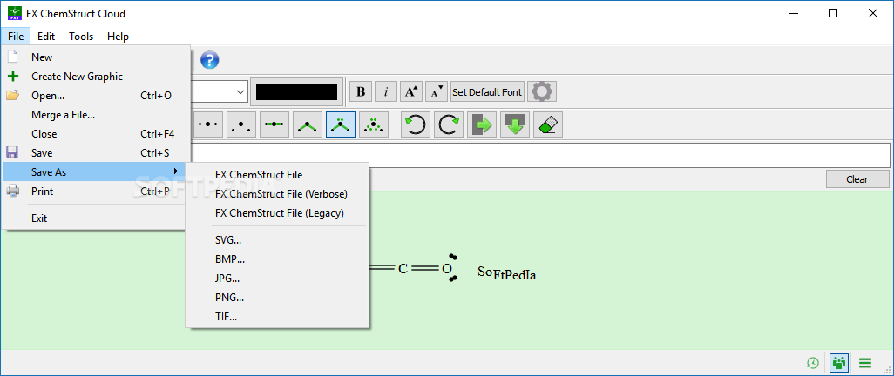
Task: Open the Help menu
Action: click(118, 36)
